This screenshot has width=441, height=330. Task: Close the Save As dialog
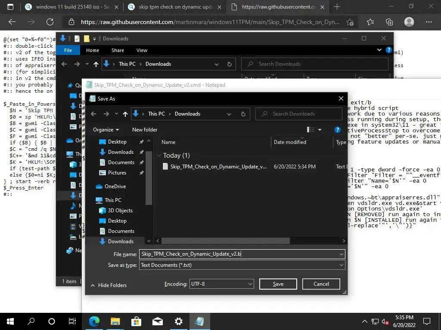click(x=341, y=98)
